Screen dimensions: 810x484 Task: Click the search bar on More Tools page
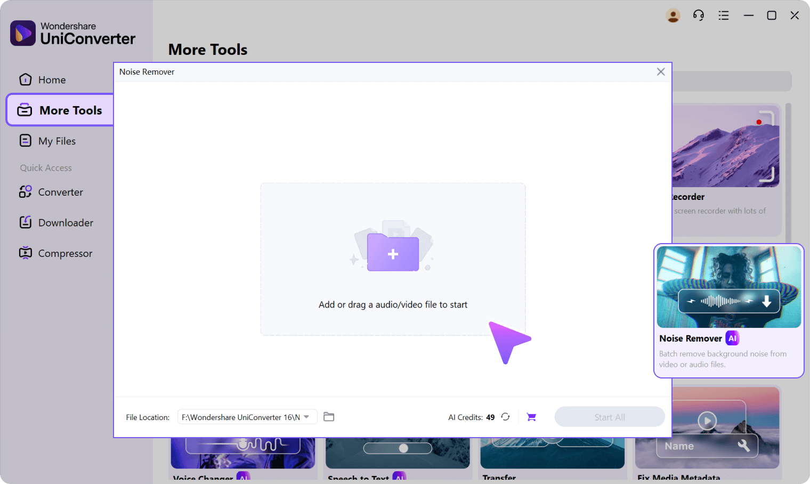(x=732, y=82)
